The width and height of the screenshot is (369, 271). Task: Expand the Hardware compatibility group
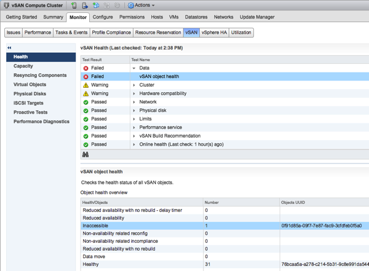134,93
